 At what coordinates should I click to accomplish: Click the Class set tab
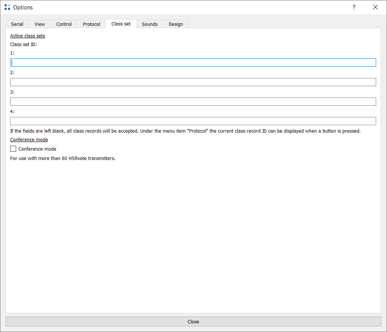point(121,24)
